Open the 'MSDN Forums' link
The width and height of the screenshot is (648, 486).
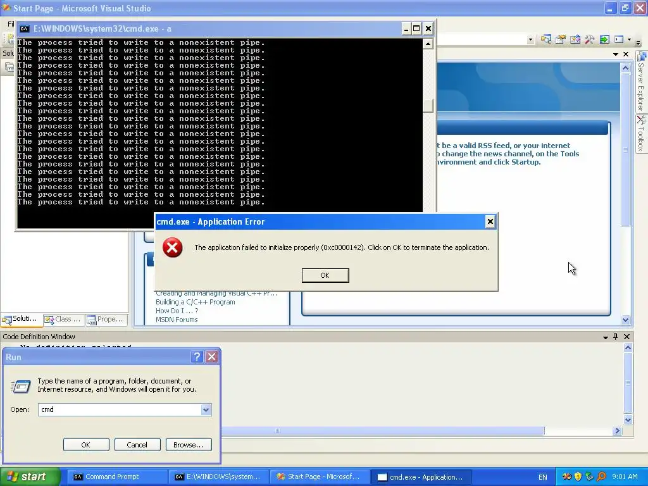177,320
